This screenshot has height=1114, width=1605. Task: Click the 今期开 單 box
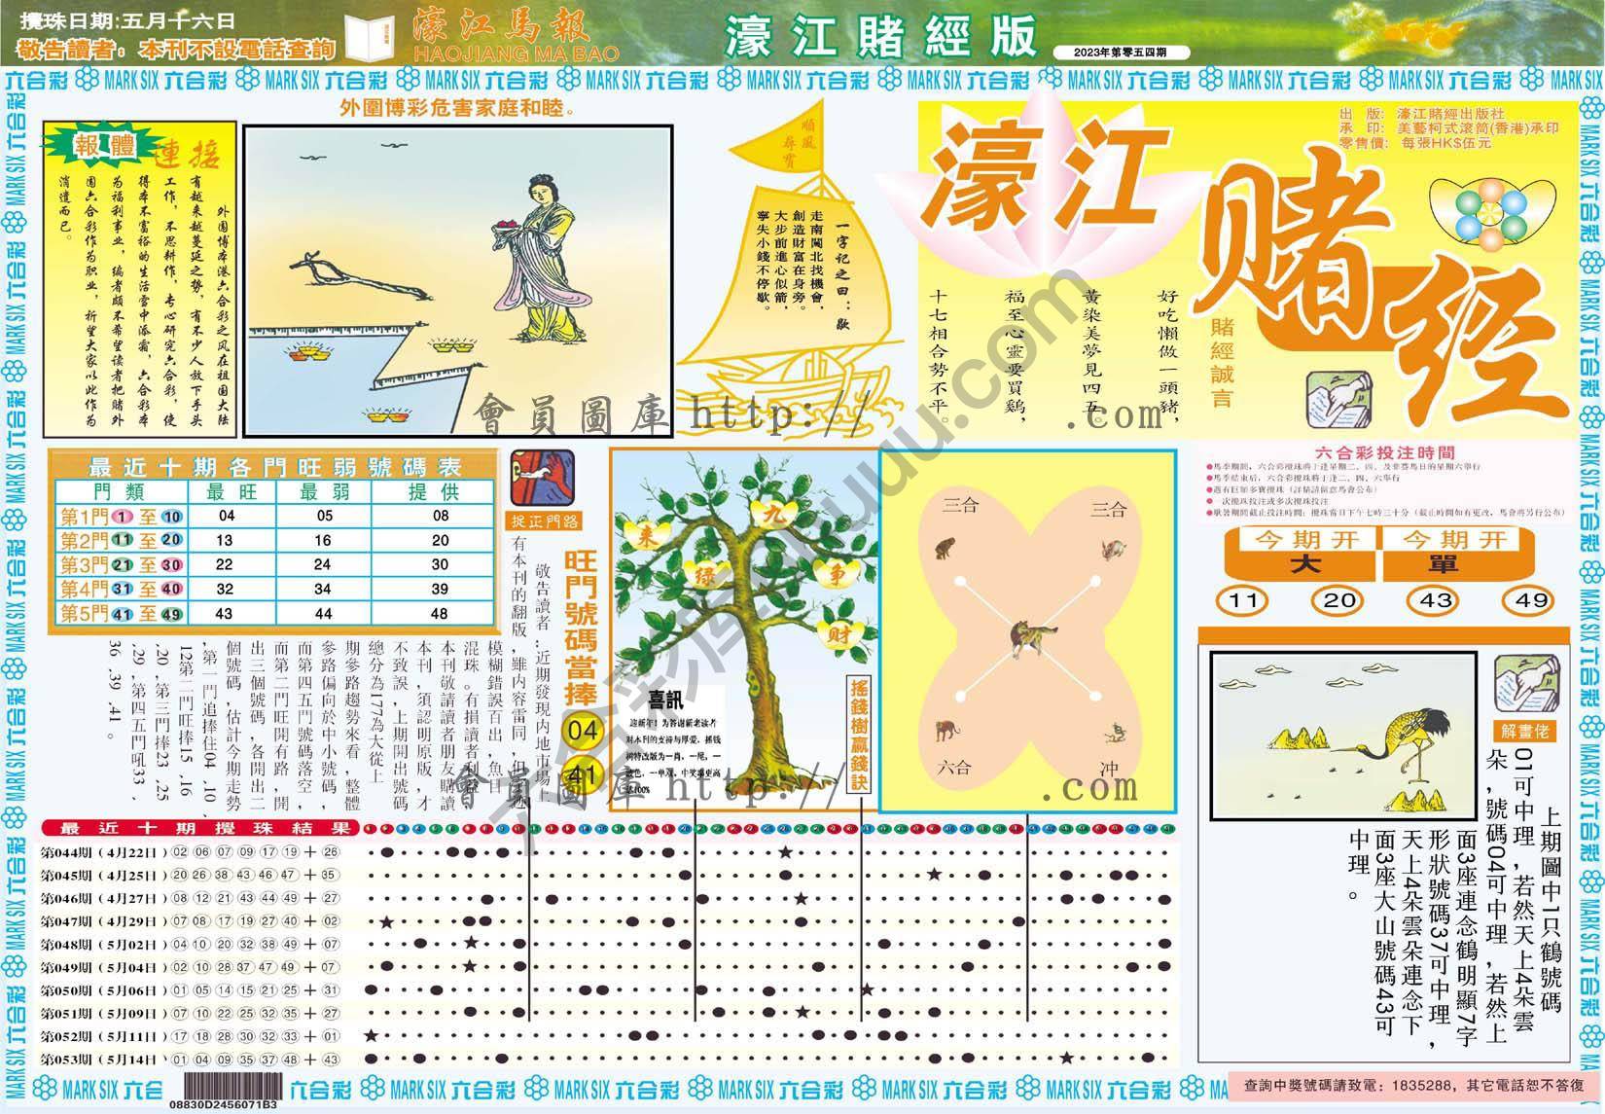pyautogui.click(x=1459, y=553)
